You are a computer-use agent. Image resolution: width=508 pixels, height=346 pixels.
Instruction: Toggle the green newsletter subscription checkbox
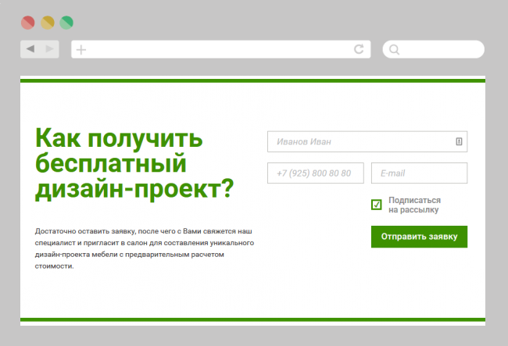377,205
